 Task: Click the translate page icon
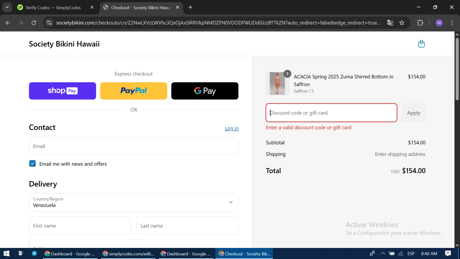point(390,23)
